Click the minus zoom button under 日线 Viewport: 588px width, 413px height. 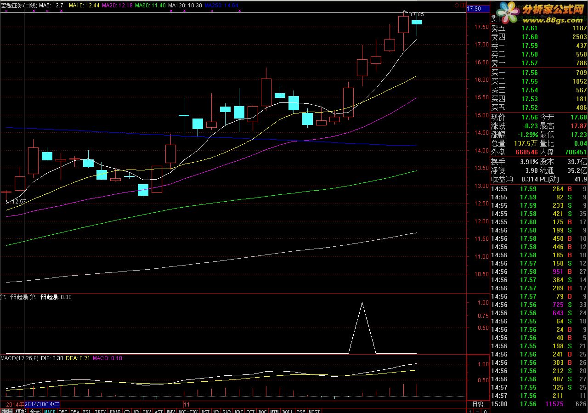click(x=478, y=411)
